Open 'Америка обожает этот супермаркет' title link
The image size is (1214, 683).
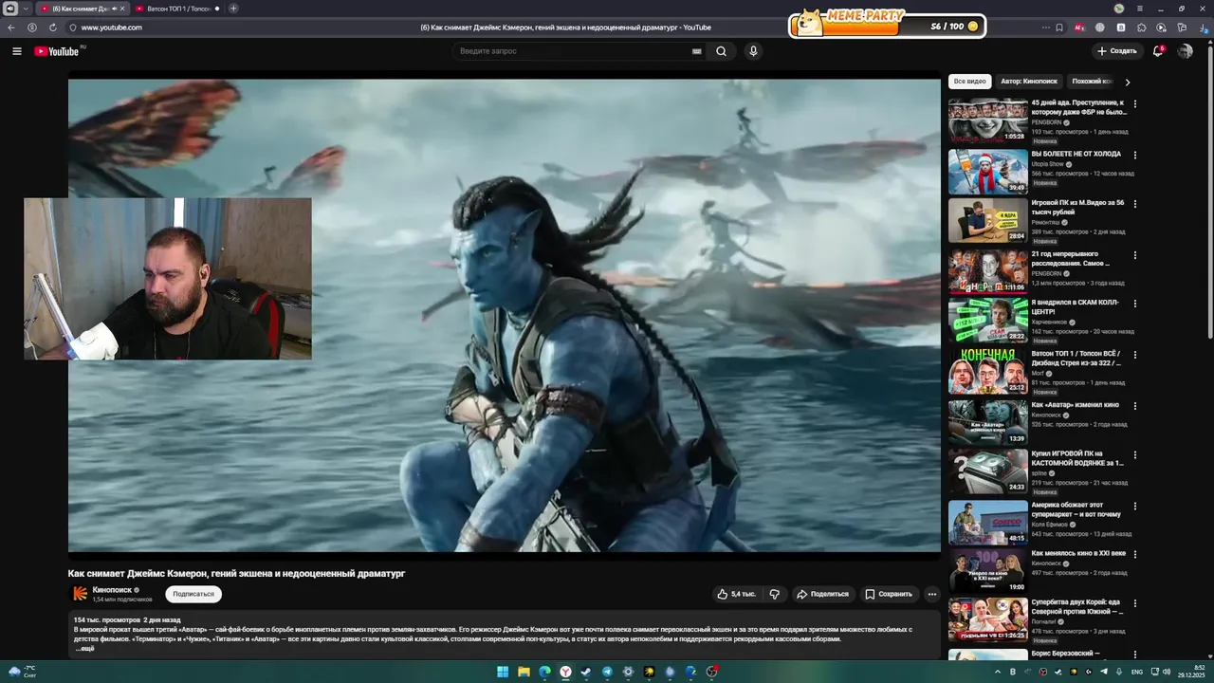1076,509
